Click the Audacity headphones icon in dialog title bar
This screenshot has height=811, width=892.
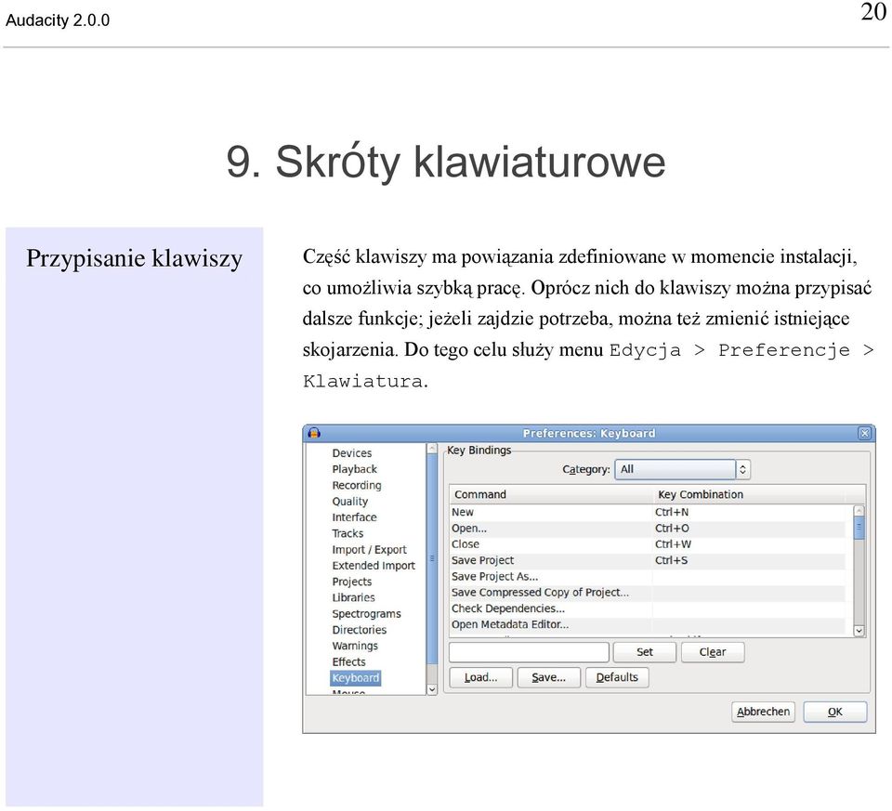pyautogui.click(x=314, y=433)
